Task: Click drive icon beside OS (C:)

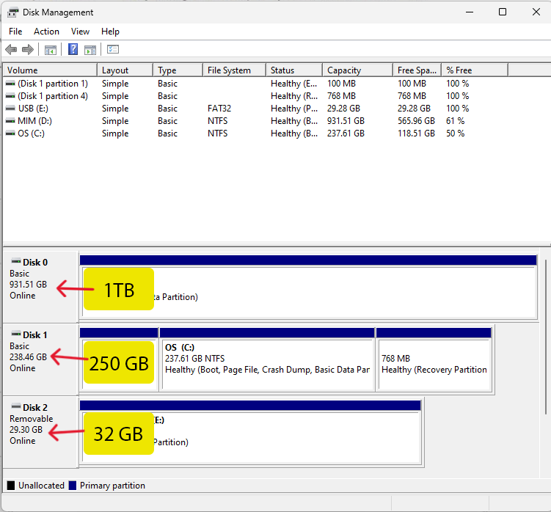Action: pos(10,134)
